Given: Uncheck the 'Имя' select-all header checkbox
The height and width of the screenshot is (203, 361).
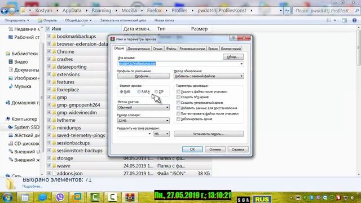Looking at the screenshot, I should coord(48,29).
